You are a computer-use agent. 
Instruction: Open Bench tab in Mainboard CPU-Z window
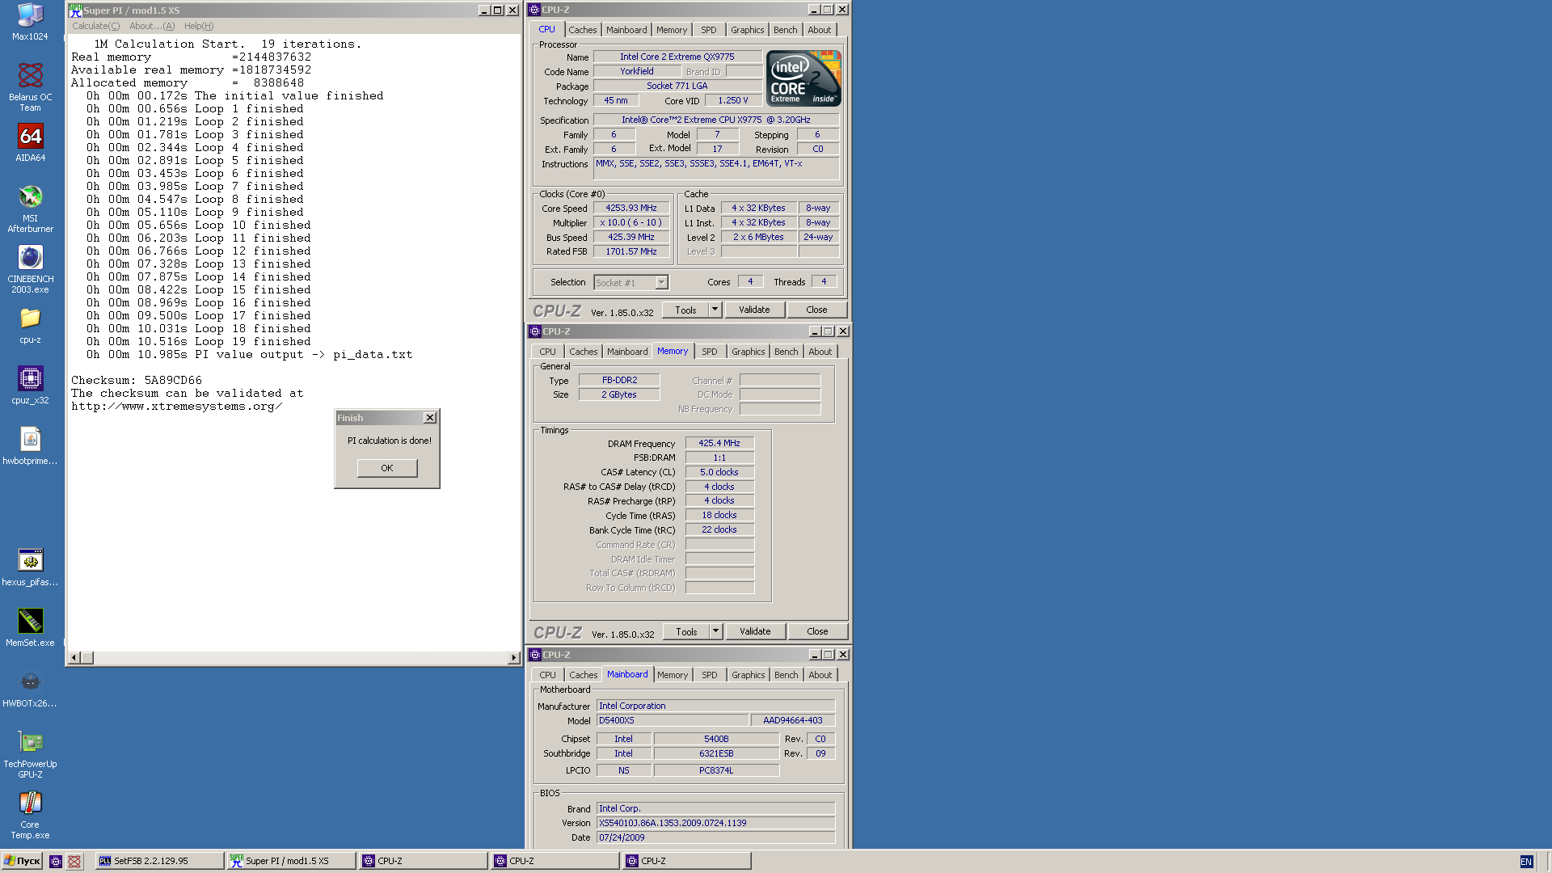point(786,675)
